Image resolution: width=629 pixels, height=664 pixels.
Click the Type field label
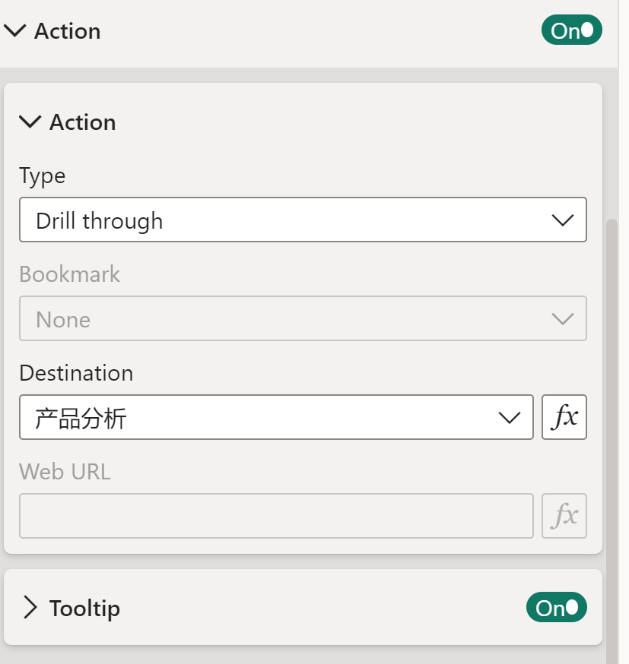click(x=43, y=176)
